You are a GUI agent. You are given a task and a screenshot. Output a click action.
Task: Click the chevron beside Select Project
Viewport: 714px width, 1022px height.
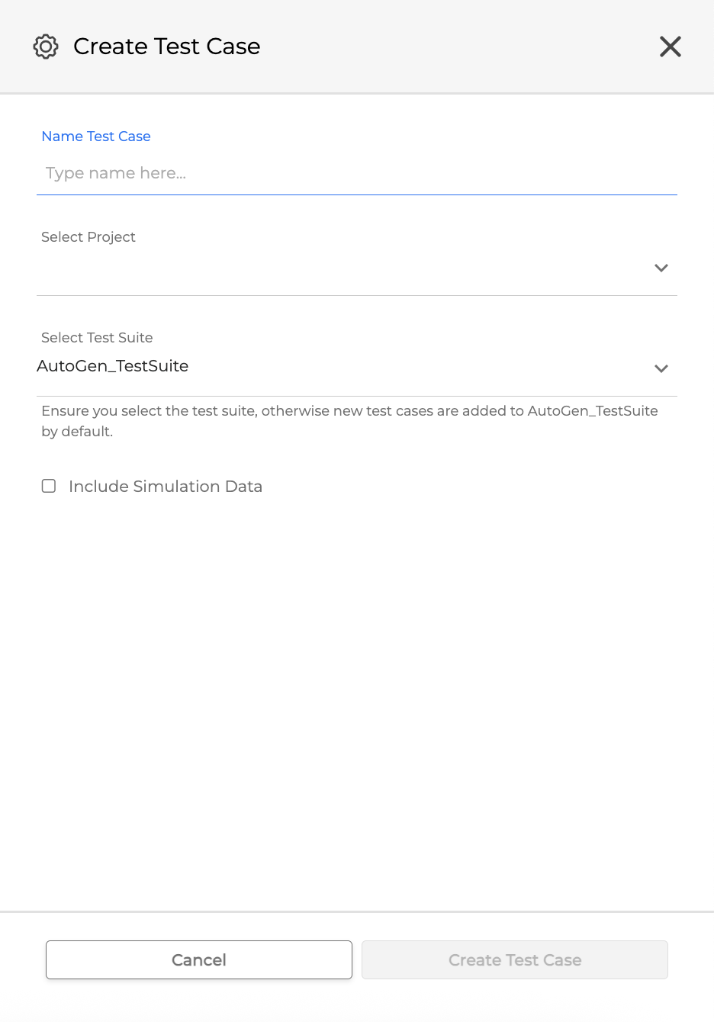click(661, 268)
